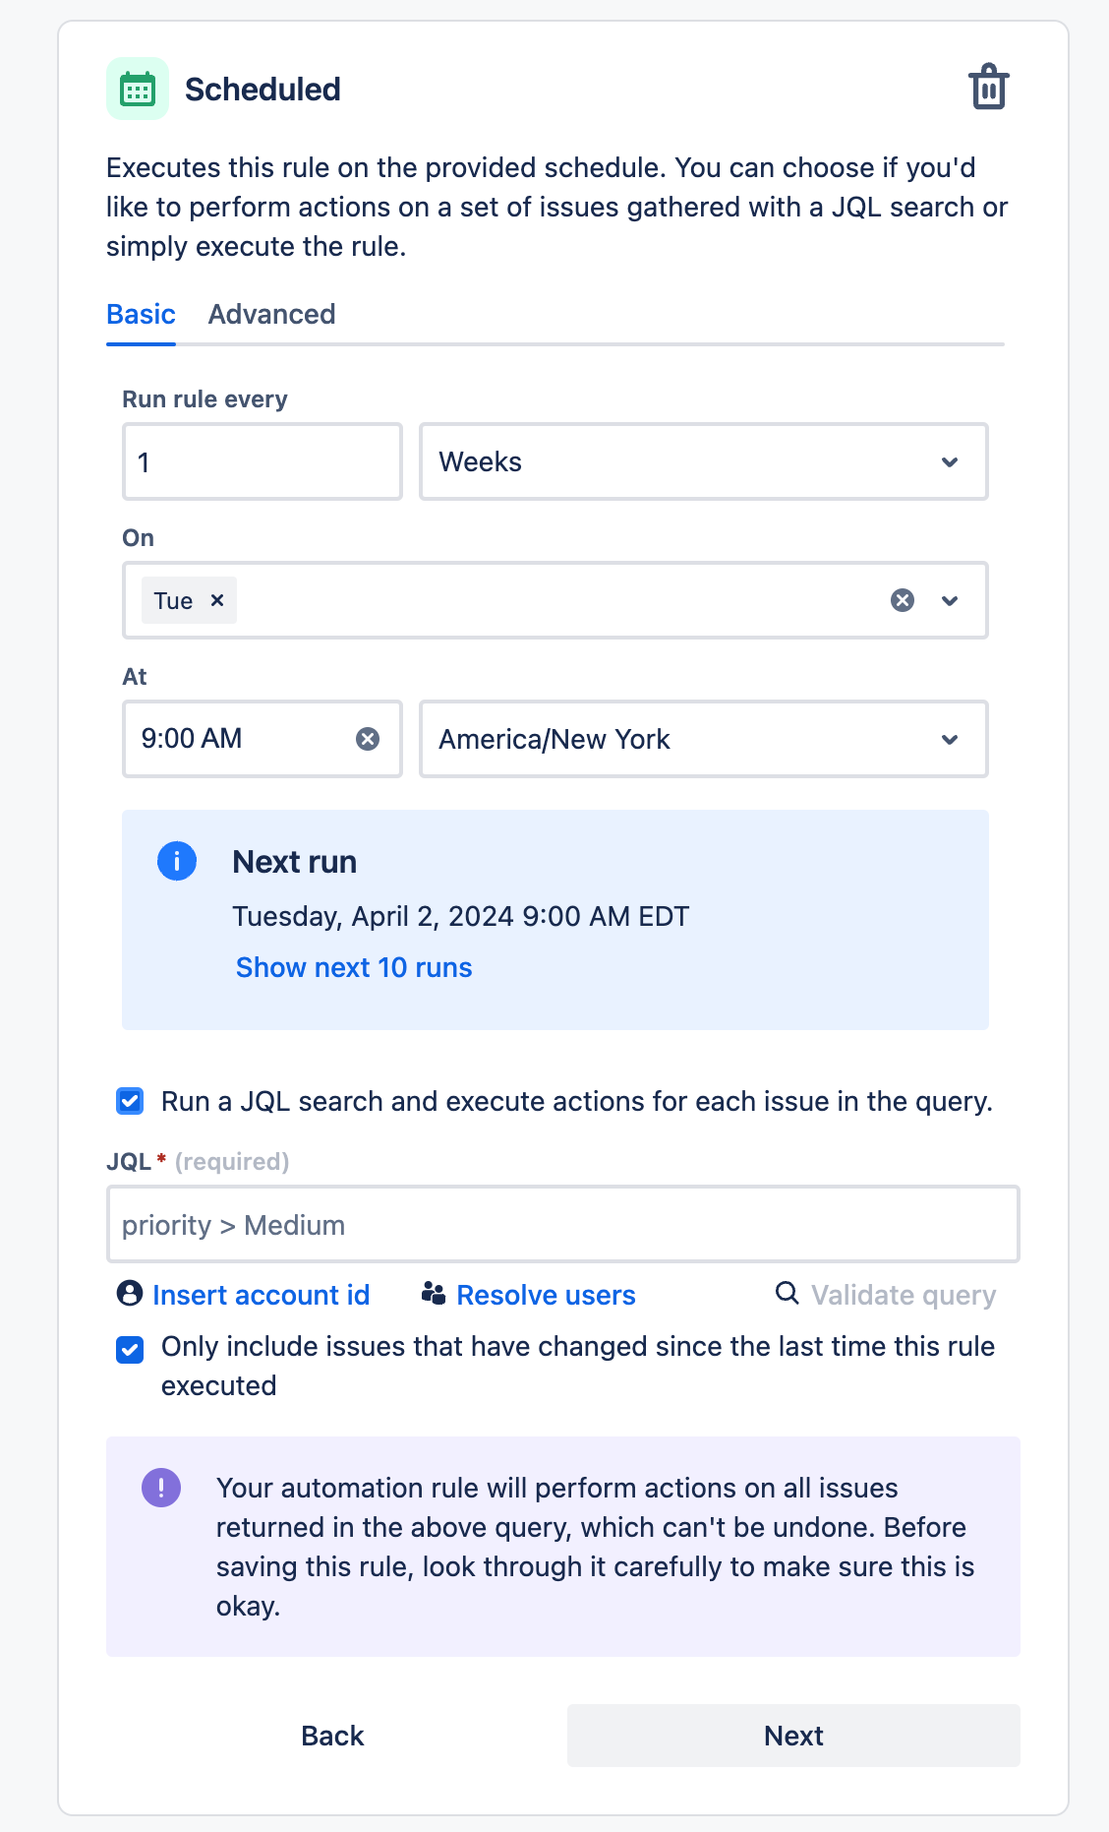The height and width of the screenshot is (1832, 1109).
Task: Click the Next button
Action: pyautogui.click(x=793, y=1736)
